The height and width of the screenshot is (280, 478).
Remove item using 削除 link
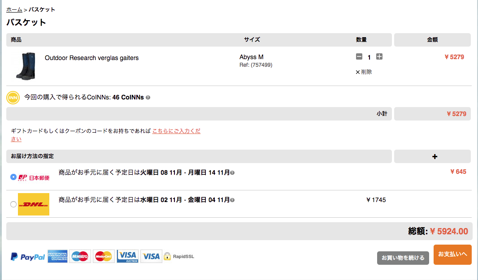point(364,72)
